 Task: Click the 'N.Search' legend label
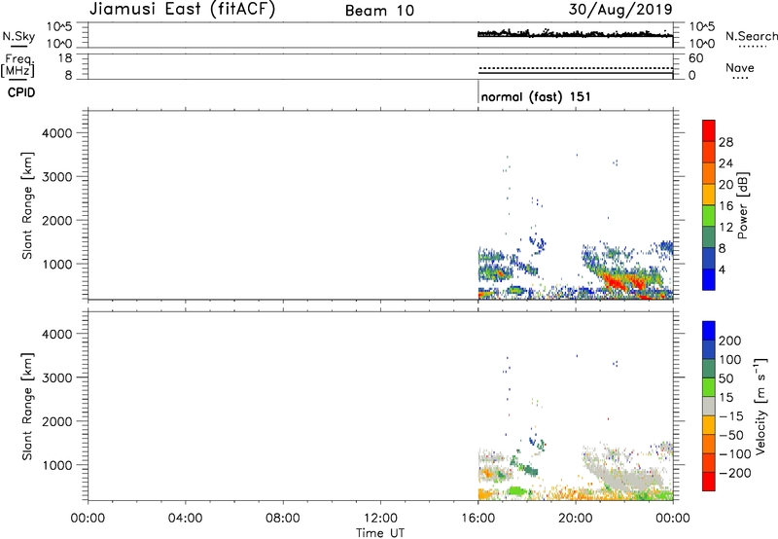point(751,36)
